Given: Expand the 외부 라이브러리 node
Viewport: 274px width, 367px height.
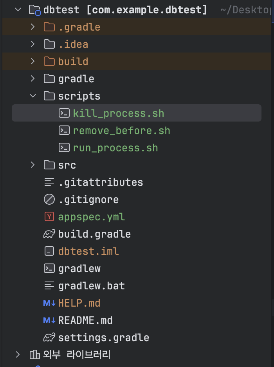Looking at the screenshot, I should pyautogui.click(x=18, y=355).
